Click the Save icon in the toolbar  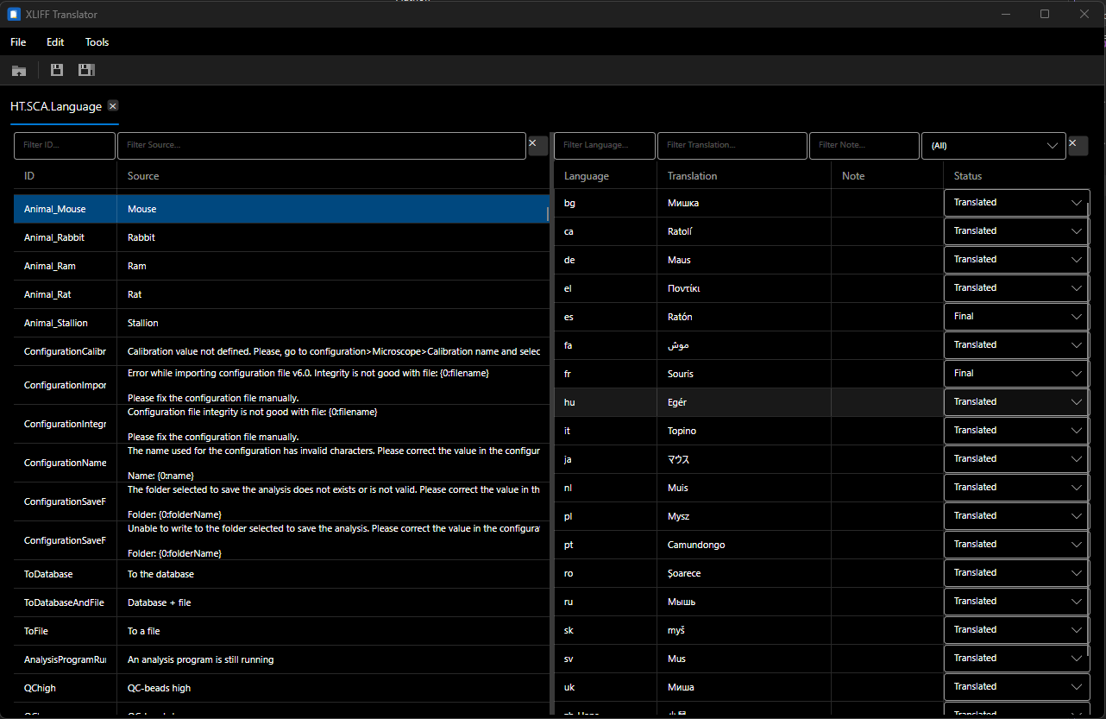click(x=57, y=70)
